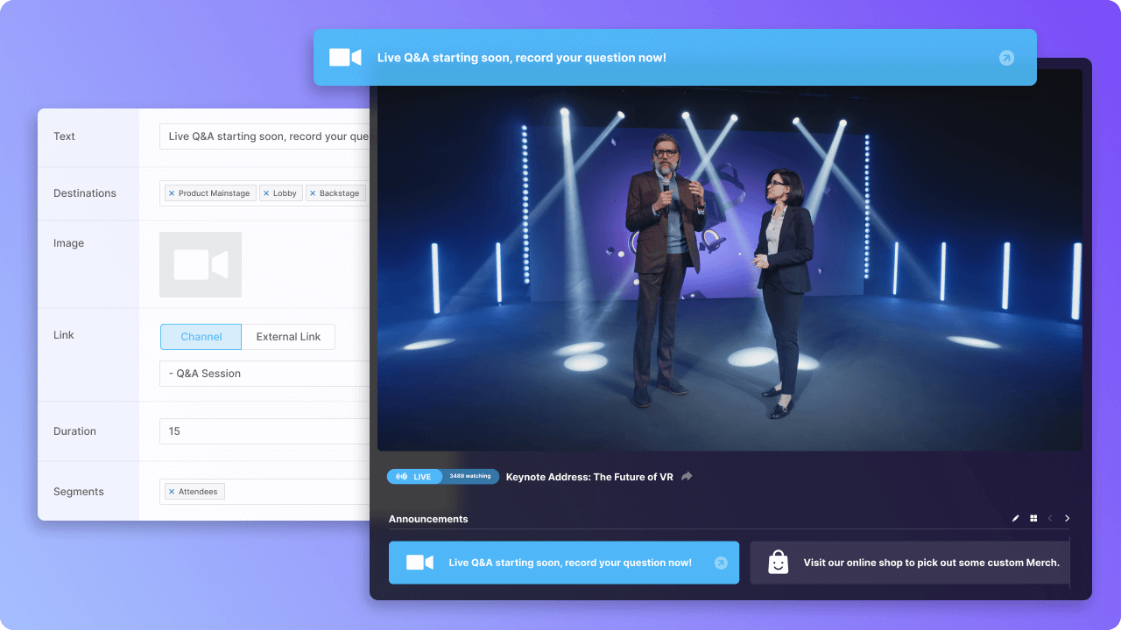Click the Text field with announcement message
This screenshot has width=1121, height=630.
click(264, 136)
